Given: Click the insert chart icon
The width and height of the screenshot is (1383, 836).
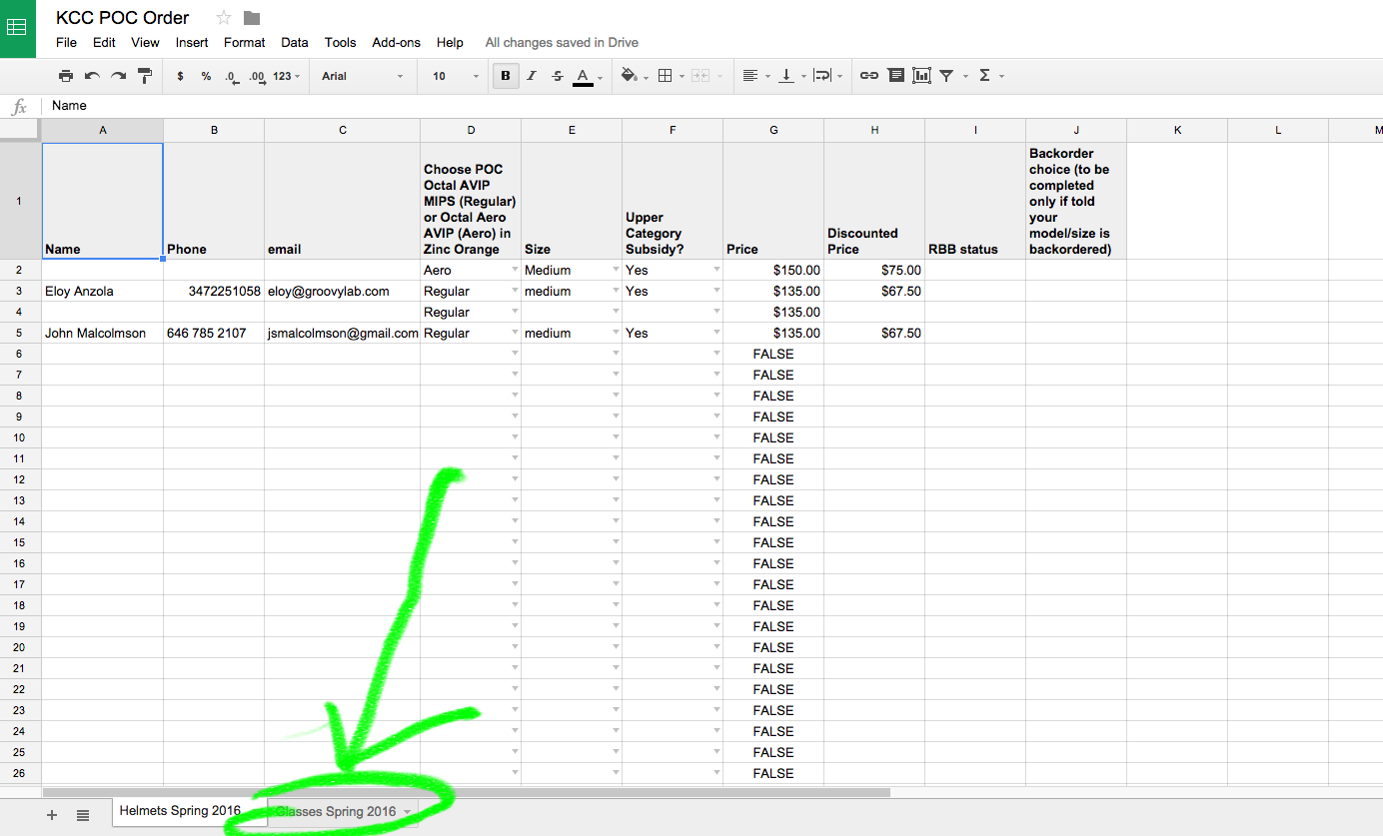Looking at the screenshot, I should [x=921, y=76].
